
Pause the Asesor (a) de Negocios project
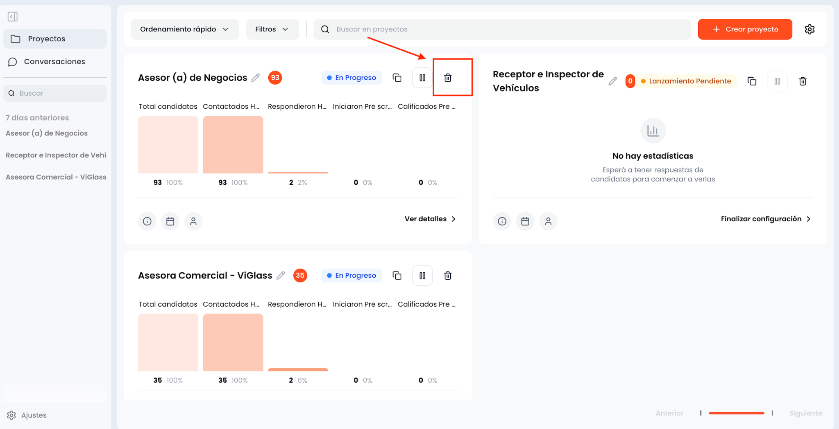pyautogui.click(x=422, y=78)
